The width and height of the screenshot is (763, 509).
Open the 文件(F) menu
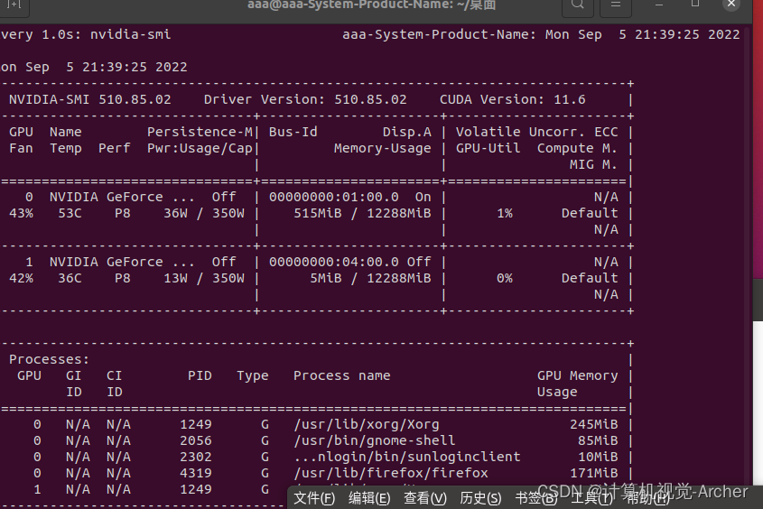click(314, 498)
